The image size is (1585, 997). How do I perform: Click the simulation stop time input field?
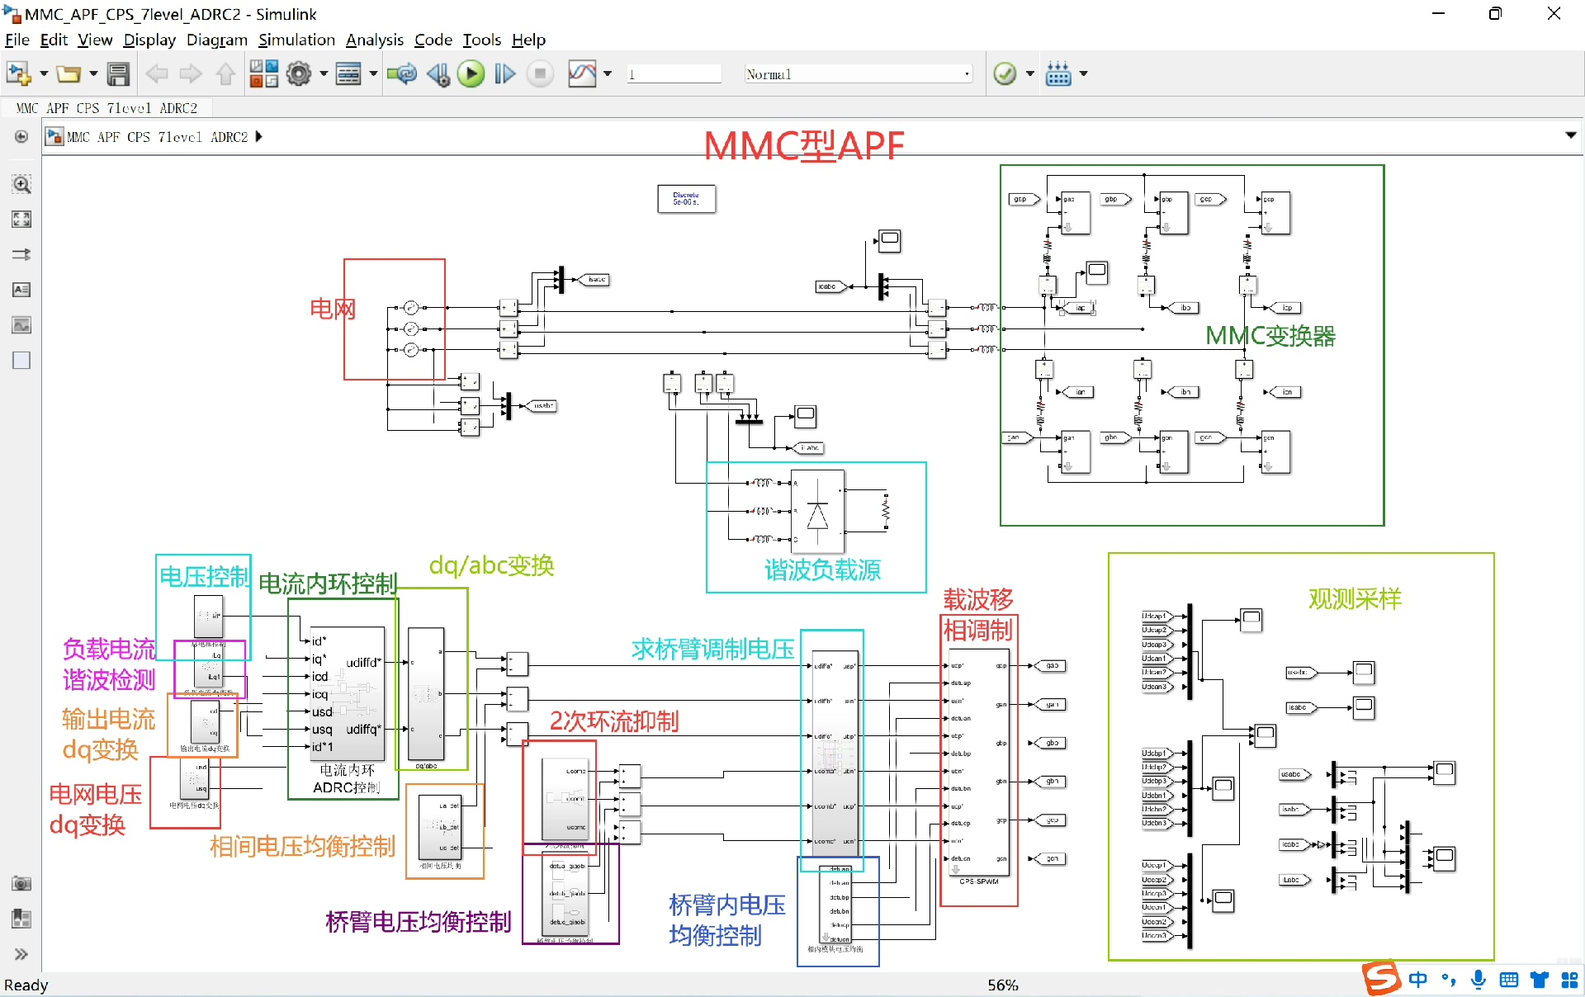[x=673, y=73]
